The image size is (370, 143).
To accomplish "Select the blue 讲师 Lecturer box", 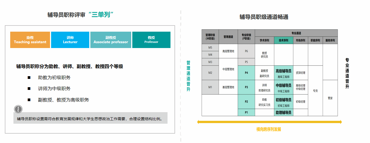I will (x=70, y=40).
